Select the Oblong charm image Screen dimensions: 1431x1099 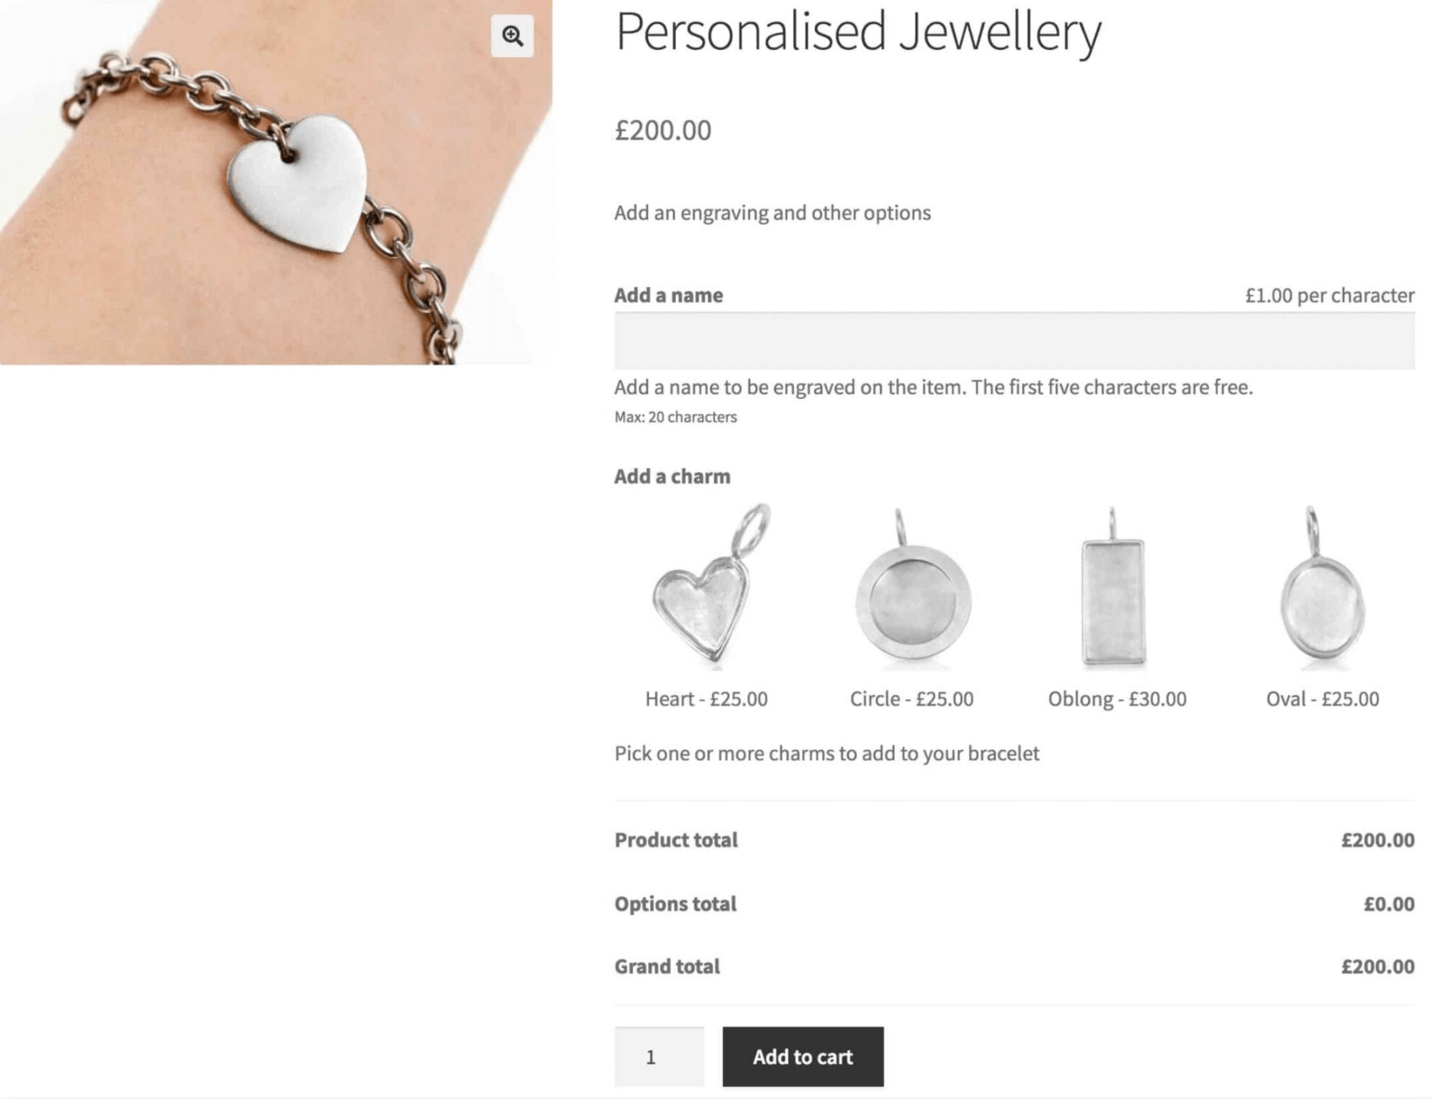coord(1114,592)
